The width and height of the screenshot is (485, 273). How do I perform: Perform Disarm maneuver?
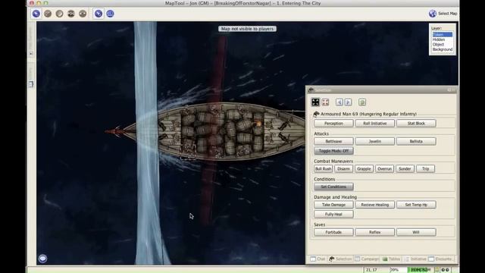343,168
